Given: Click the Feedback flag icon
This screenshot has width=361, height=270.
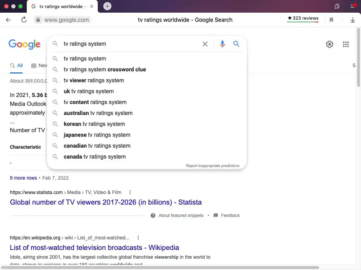Looking at the screenshot, I should tap(216, 216).
